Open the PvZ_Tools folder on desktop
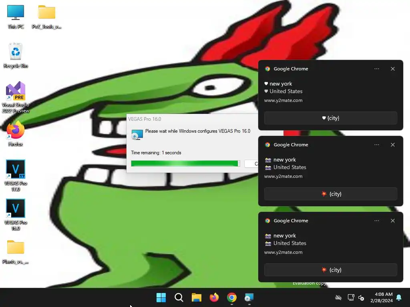410x307 pixels. click(x=46, y=16)
